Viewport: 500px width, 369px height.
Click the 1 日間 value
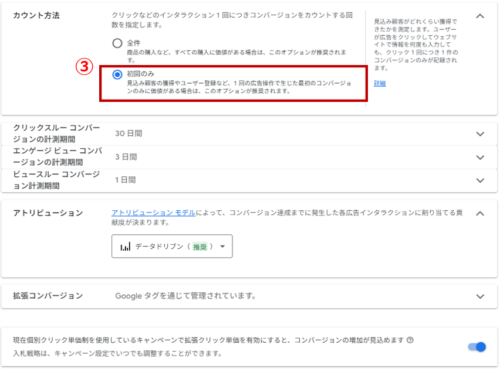[126, 180]
